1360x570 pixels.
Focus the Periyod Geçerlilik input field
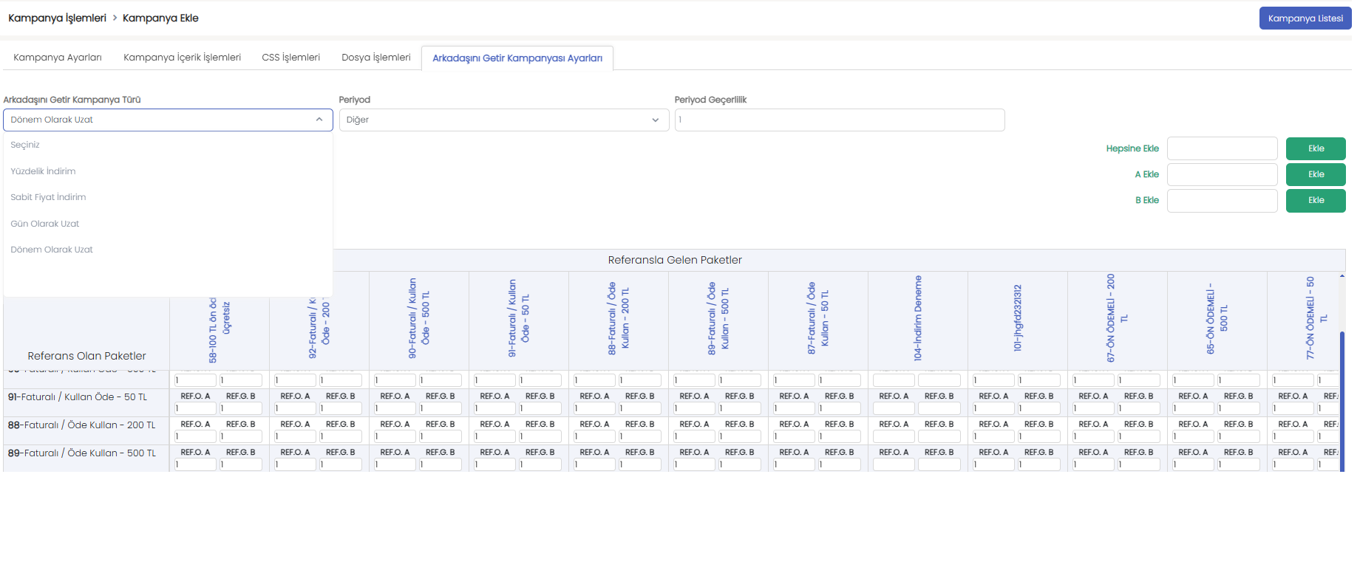pyautogui.click(x=839, y=120)
